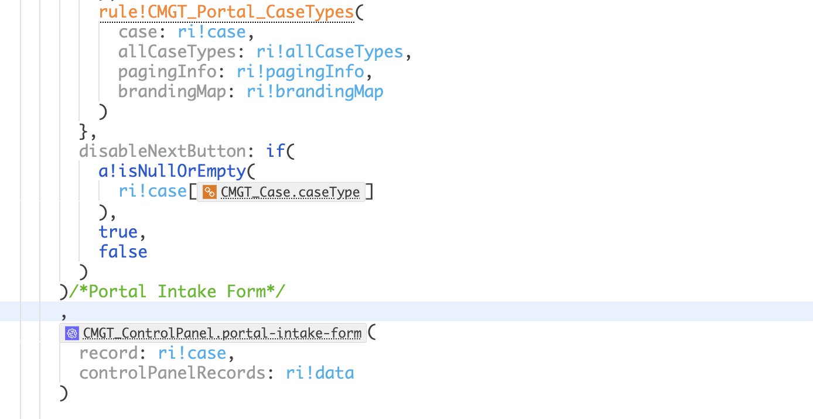
Task: Click the /*Portal Intake Form*/ comment
Action: tap(177, 291)
